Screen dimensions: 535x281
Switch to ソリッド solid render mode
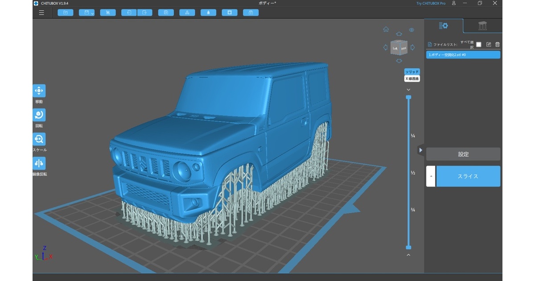[x=412, y=72]
